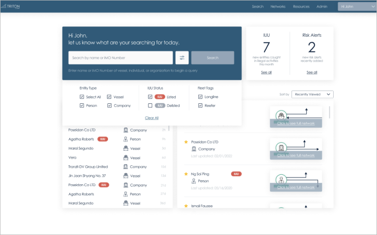The height and width of the screenshot is (235, 377).
Task: Click the star beside Poseidon Co LTD card
Action: pyautogui.click(x=186, y=142)
